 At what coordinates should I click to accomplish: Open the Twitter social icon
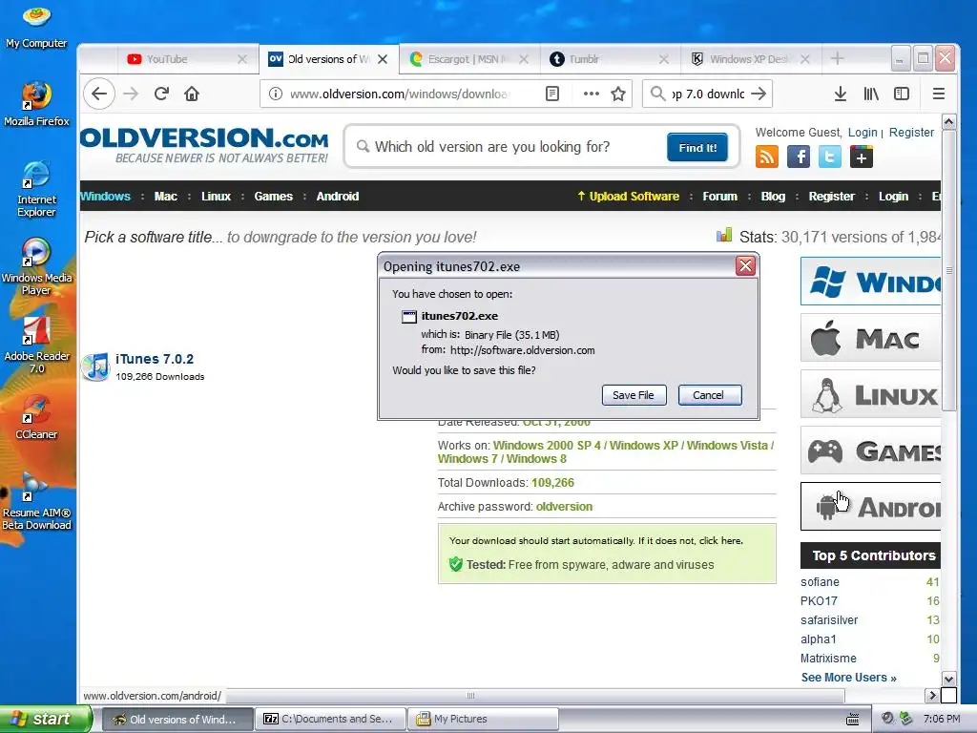click(x=829, y=157)
